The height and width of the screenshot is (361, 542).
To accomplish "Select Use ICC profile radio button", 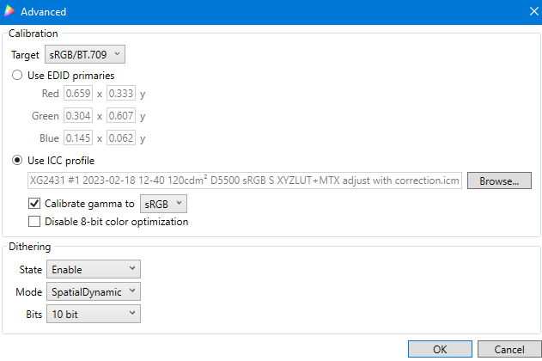I will tap(17, 161).
